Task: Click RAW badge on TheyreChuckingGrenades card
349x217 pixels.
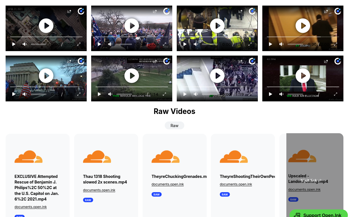Action: pos(157,194)
